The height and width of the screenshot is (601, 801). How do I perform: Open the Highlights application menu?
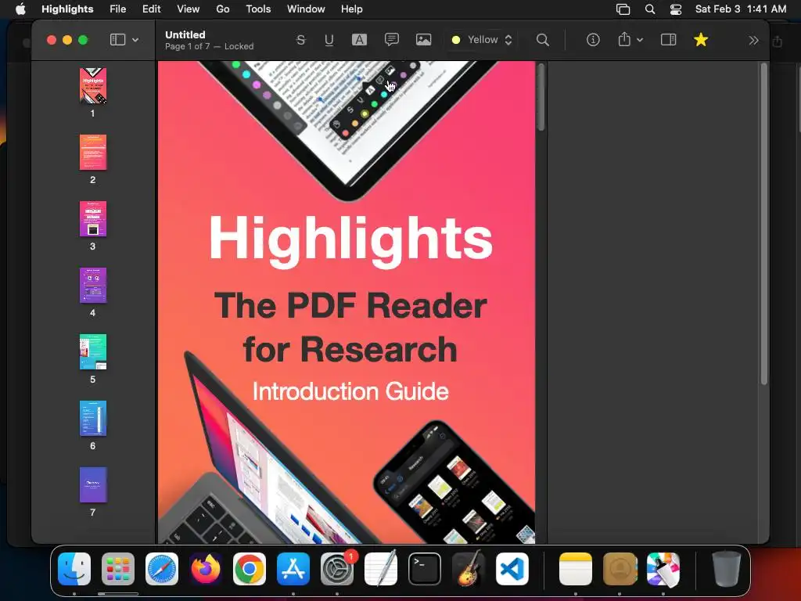[67, 9]
